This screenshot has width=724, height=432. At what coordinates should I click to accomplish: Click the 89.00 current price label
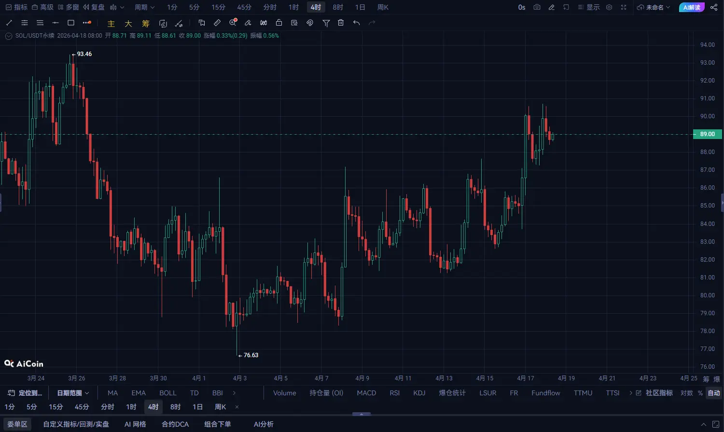[708, 134]
